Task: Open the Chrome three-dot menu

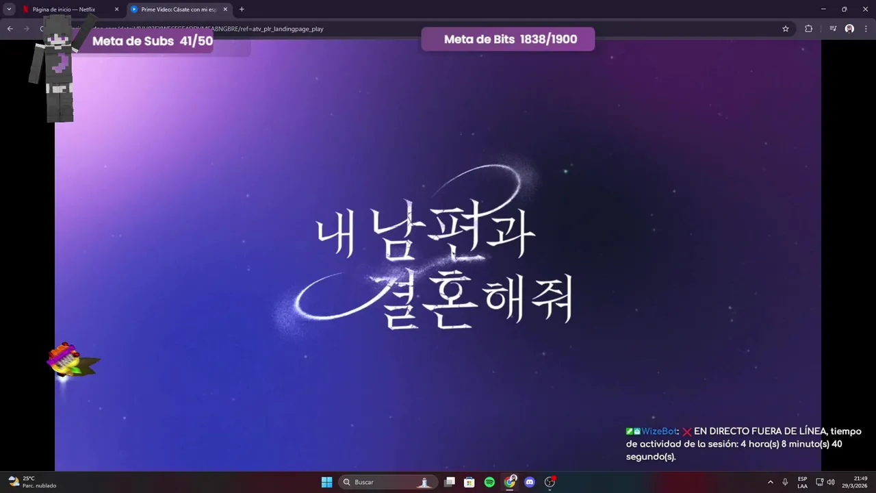Action: coord(866,29)
